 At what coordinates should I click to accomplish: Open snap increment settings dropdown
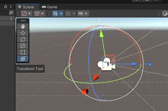pos(86,14)
